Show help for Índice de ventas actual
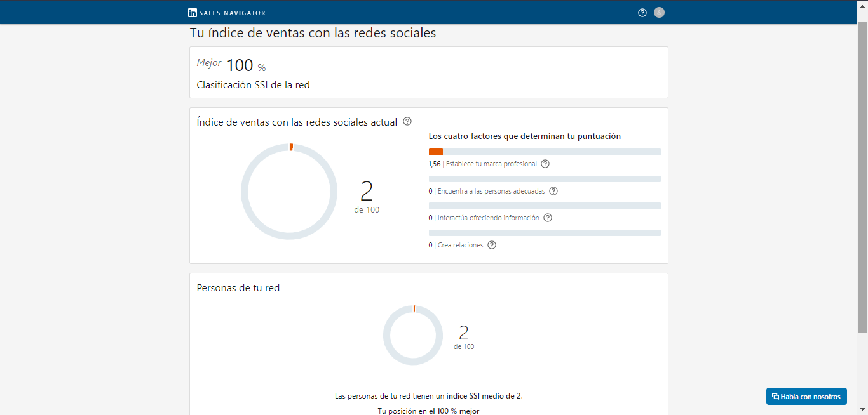 click(408, 121)
